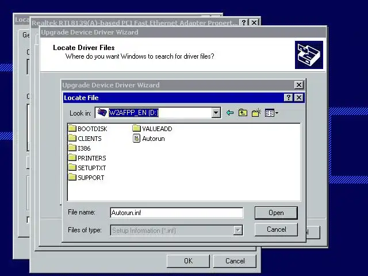The height and width of the screenshot is (276, 368).
Task: Select the I386 folder name
Action: click(x=84, y=148)
